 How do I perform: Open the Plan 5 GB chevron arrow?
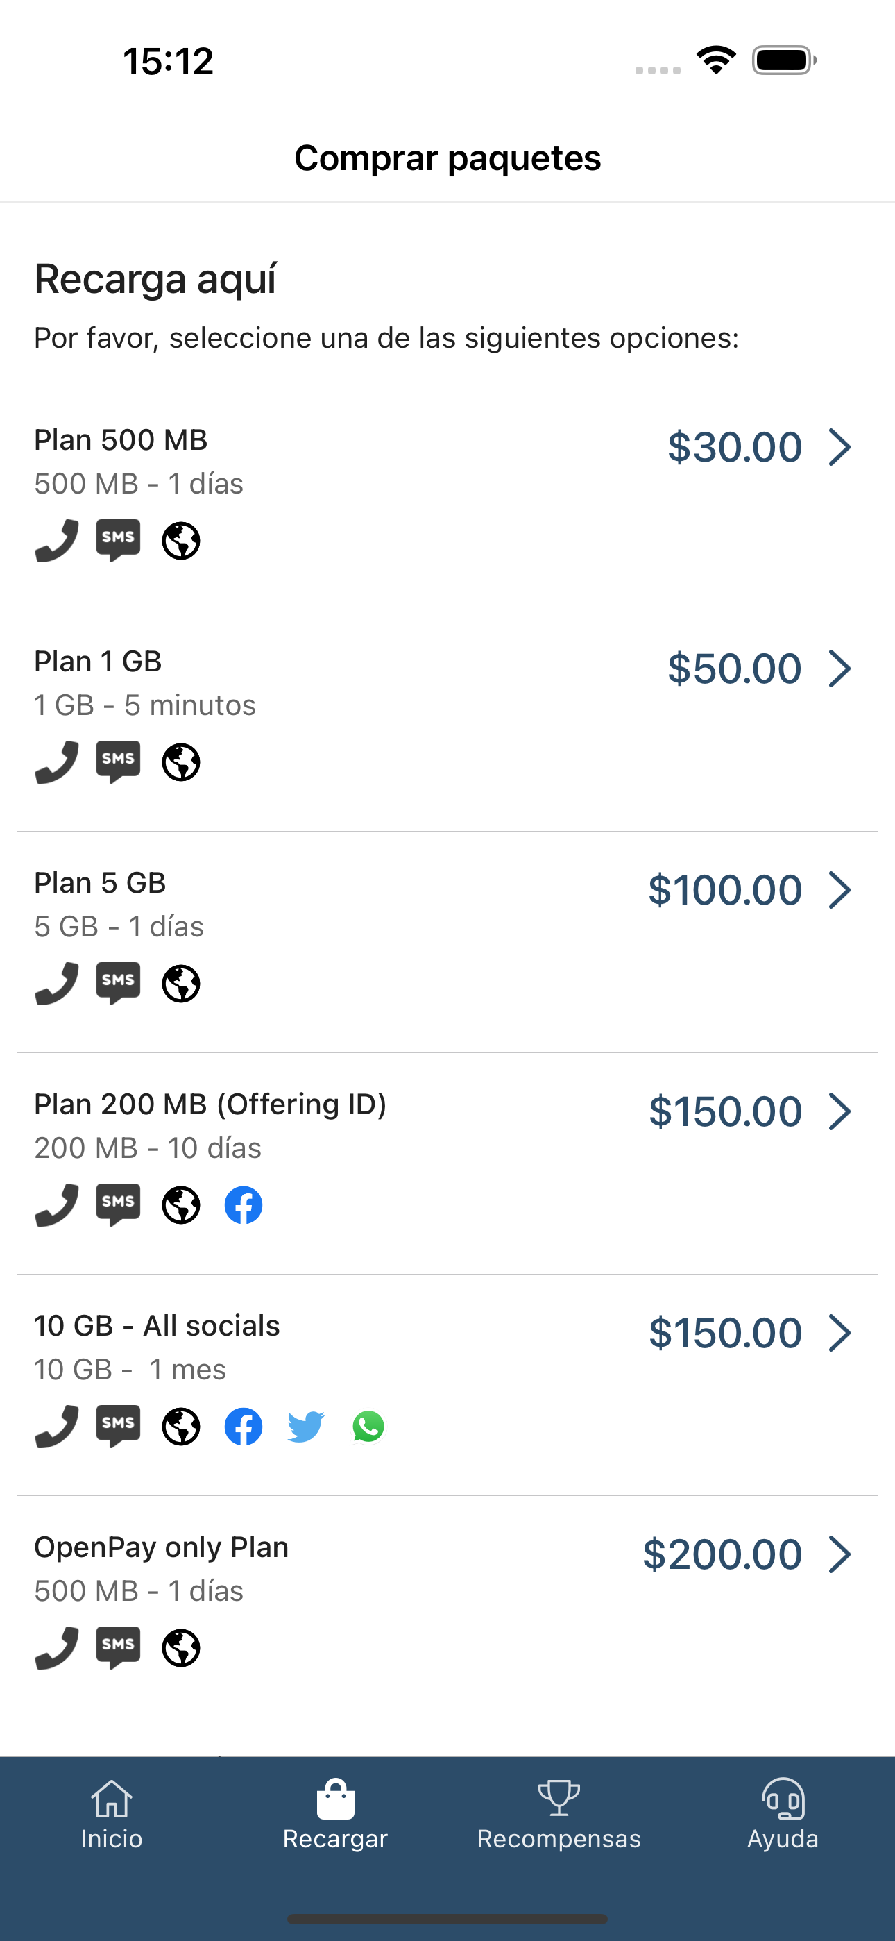[839, 890]
